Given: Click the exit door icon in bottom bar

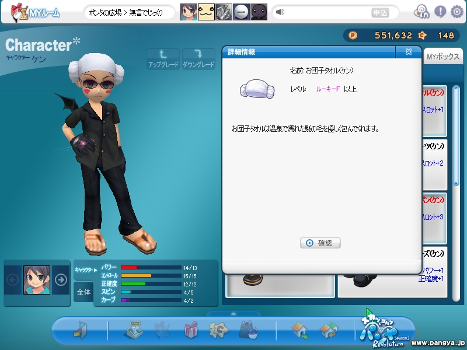Looking at the screenshot, I should click(x=80, y=330).
